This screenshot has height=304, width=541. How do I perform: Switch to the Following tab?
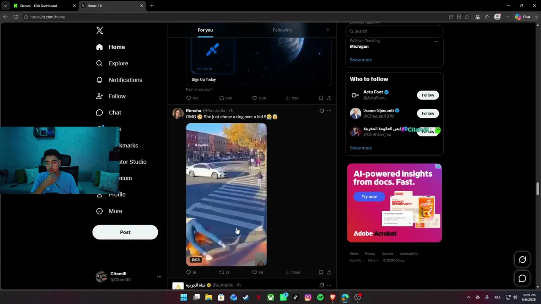click(x=282, y=30)
